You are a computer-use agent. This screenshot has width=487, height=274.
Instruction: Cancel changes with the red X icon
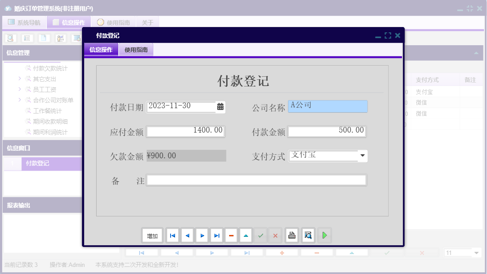275,235
